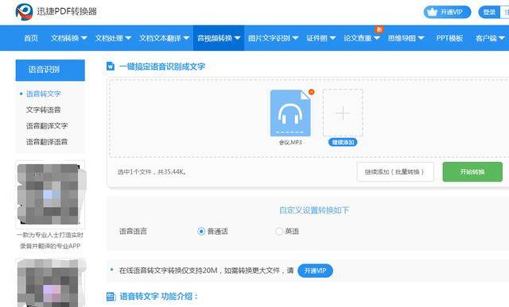The height and width of the screenshot is (307, 509).
Task: Click 开通VIP button beside the 20M notice
Action: coord(315,271)
